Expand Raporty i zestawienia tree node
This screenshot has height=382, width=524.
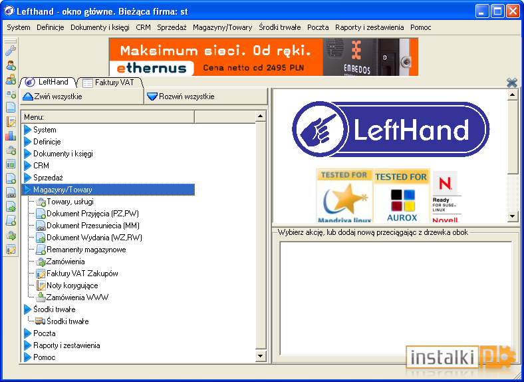[x=28, y=345]
